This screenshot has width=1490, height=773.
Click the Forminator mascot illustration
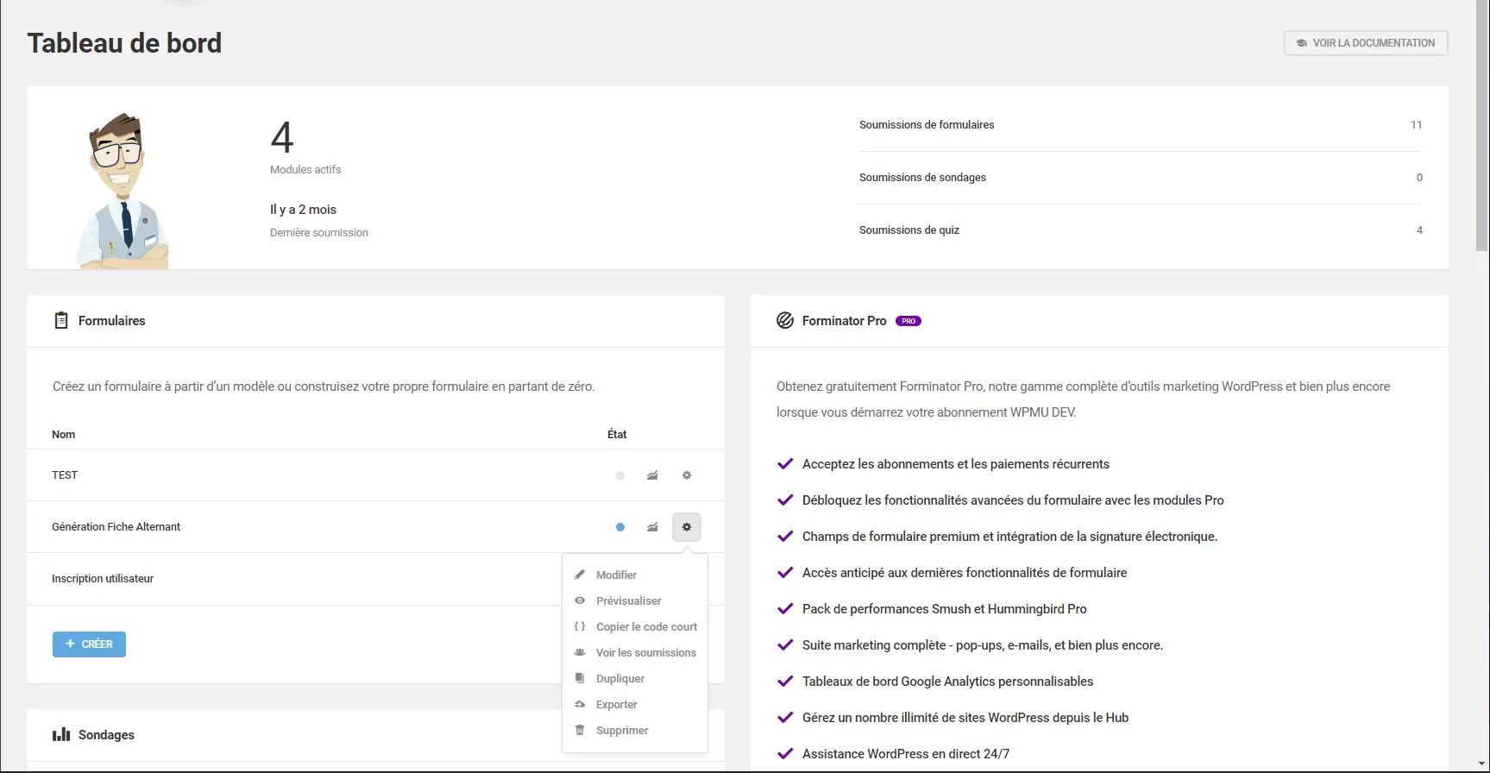tap(121, 191)
